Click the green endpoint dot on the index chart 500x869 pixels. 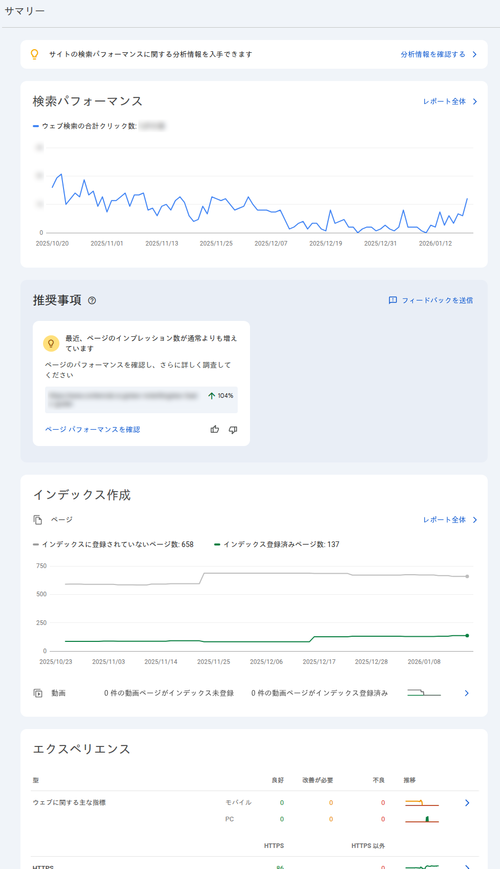(466, 635)
